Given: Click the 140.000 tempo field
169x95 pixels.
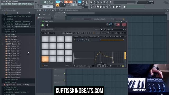Looking at the screenshot, I should pyautogui.click(x=73, y=5).
